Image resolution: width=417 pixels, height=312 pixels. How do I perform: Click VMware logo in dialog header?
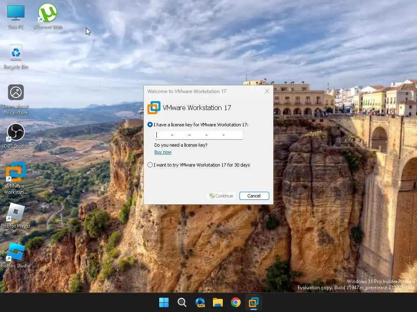(x=154, y=107)
